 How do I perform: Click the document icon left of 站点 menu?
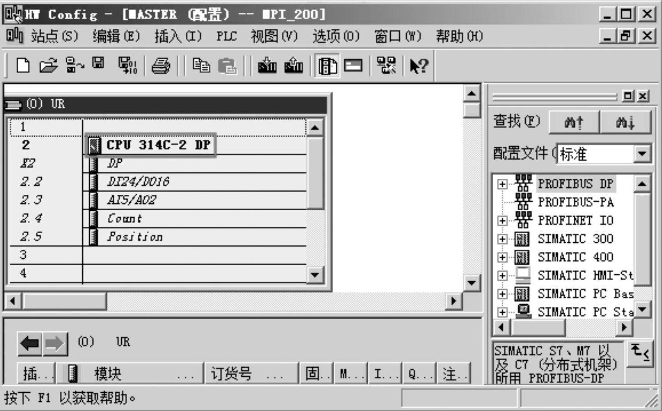[14, 36]
